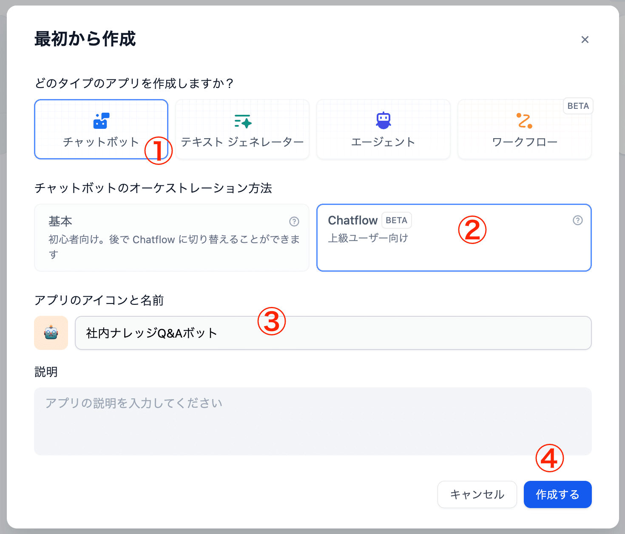625x534 pixels.
Task: Click the BETA badge beside Chatflow
Action: (x=396, y=220)
